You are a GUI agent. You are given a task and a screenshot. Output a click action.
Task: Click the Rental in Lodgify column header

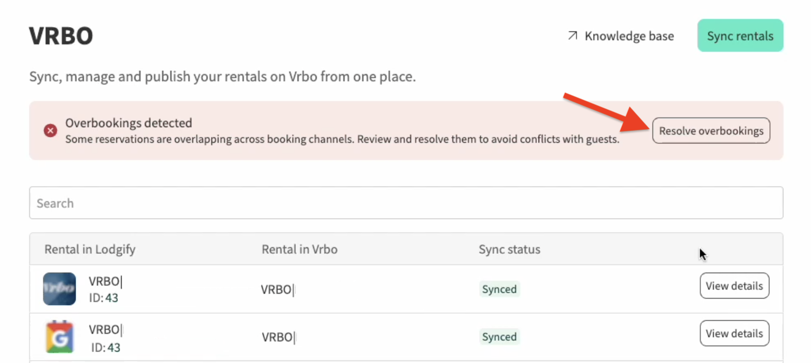point(90,249)
